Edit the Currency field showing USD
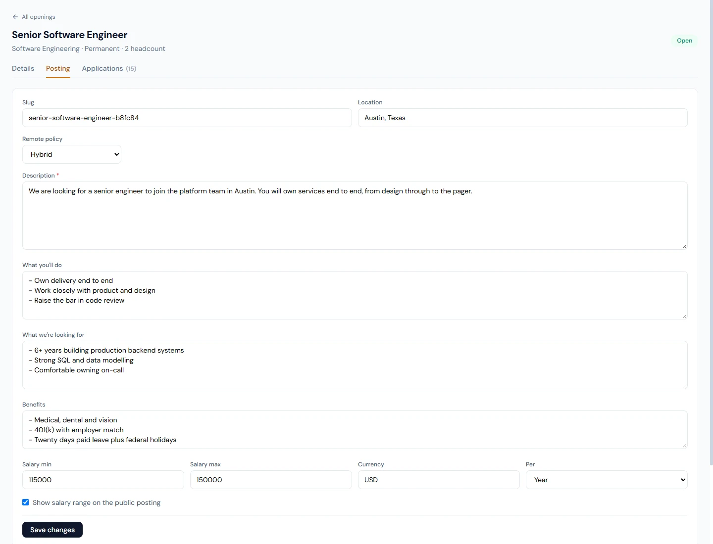The height and width of the screenshot is (544, 713). (439, 480)
